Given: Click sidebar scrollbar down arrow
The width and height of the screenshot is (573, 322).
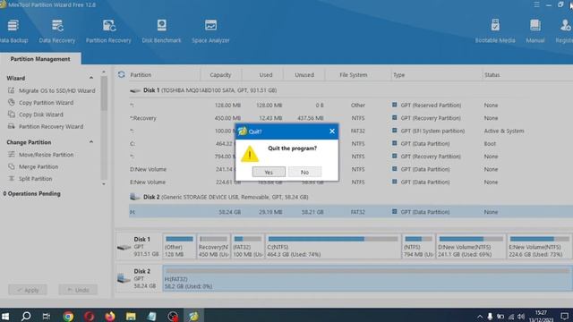Looking at the screenshot, I should pos(104,184).
